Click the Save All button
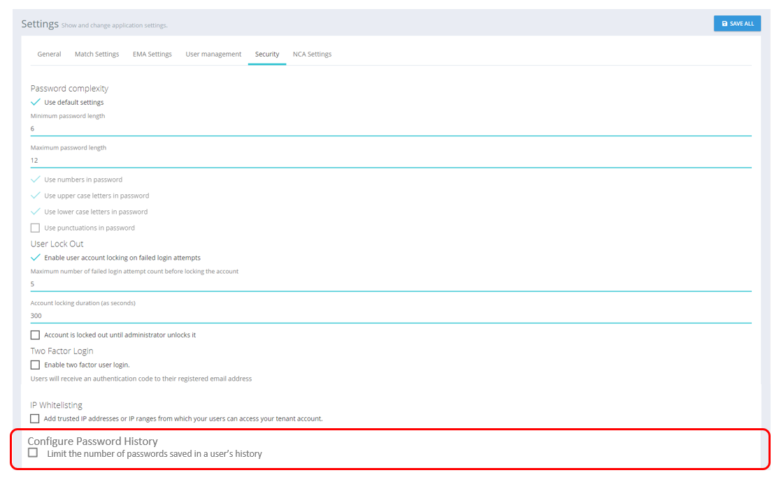 (x=737, y=23)
